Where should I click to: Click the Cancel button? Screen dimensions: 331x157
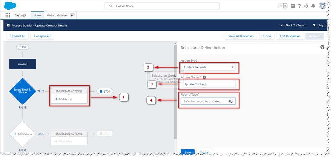click(205, 152)
